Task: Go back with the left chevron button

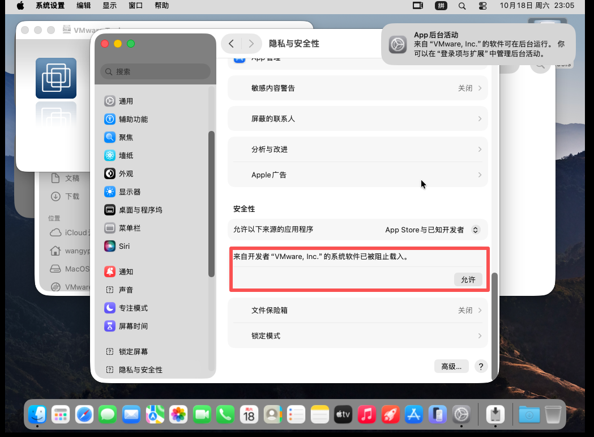Action: [x=232, y=44]
